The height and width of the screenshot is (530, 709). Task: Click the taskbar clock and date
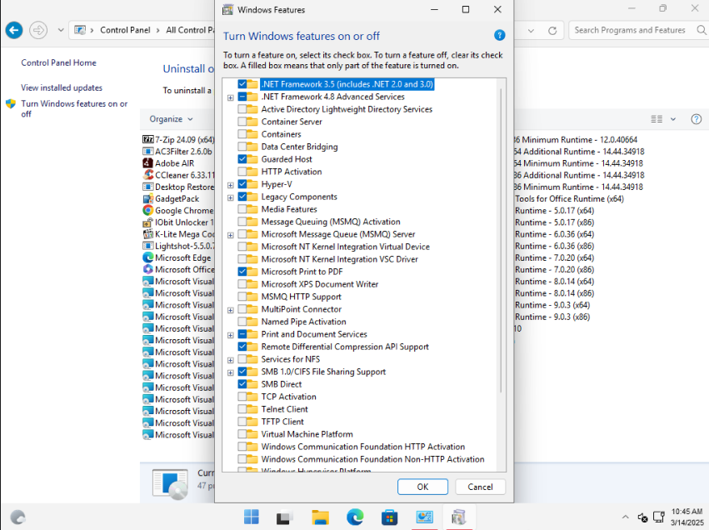tap(687, 517)
